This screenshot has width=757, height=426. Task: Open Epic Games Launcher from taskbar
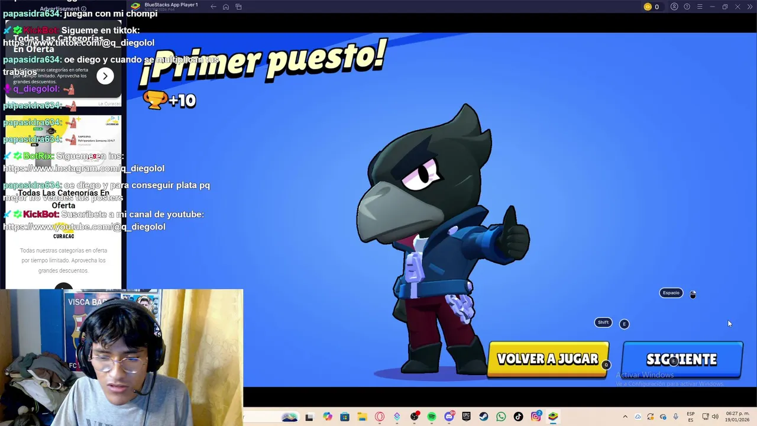point(467,417)
